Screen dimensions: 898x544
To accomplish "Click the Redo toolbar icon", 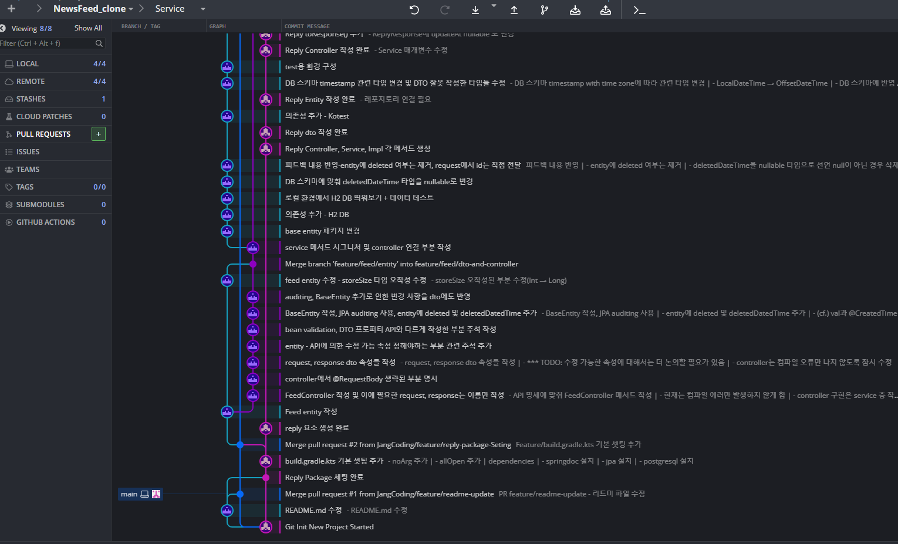I will [445, 9].
